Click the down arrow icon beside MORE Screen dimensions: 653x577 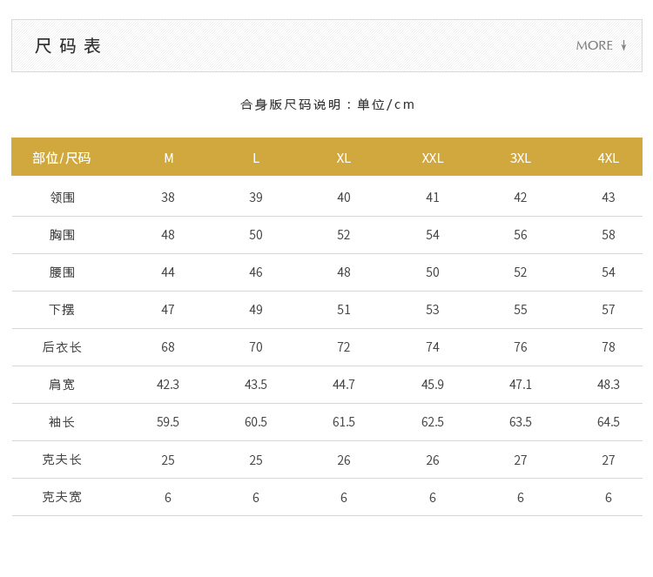point(623,45)
